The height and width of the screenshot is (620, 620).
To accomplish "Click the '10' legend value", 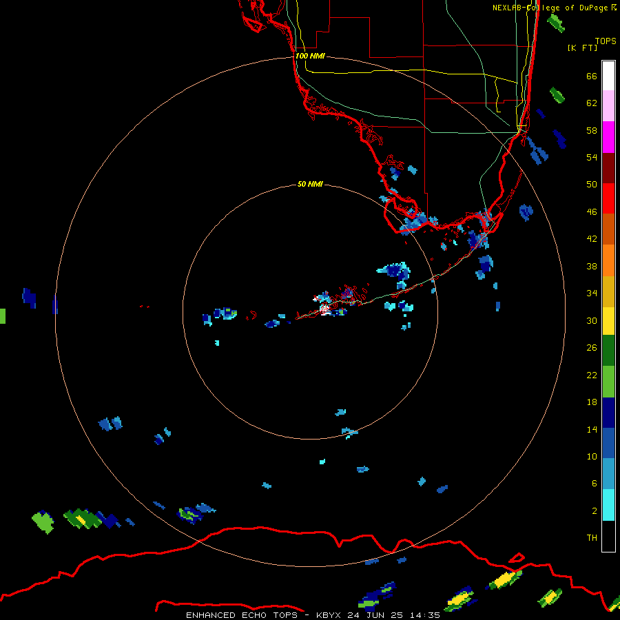I will coord(592,456).
